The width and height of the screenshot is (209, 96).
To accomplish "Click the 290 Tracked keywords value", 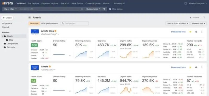I will pyautogui.click(x=190, y=45).
